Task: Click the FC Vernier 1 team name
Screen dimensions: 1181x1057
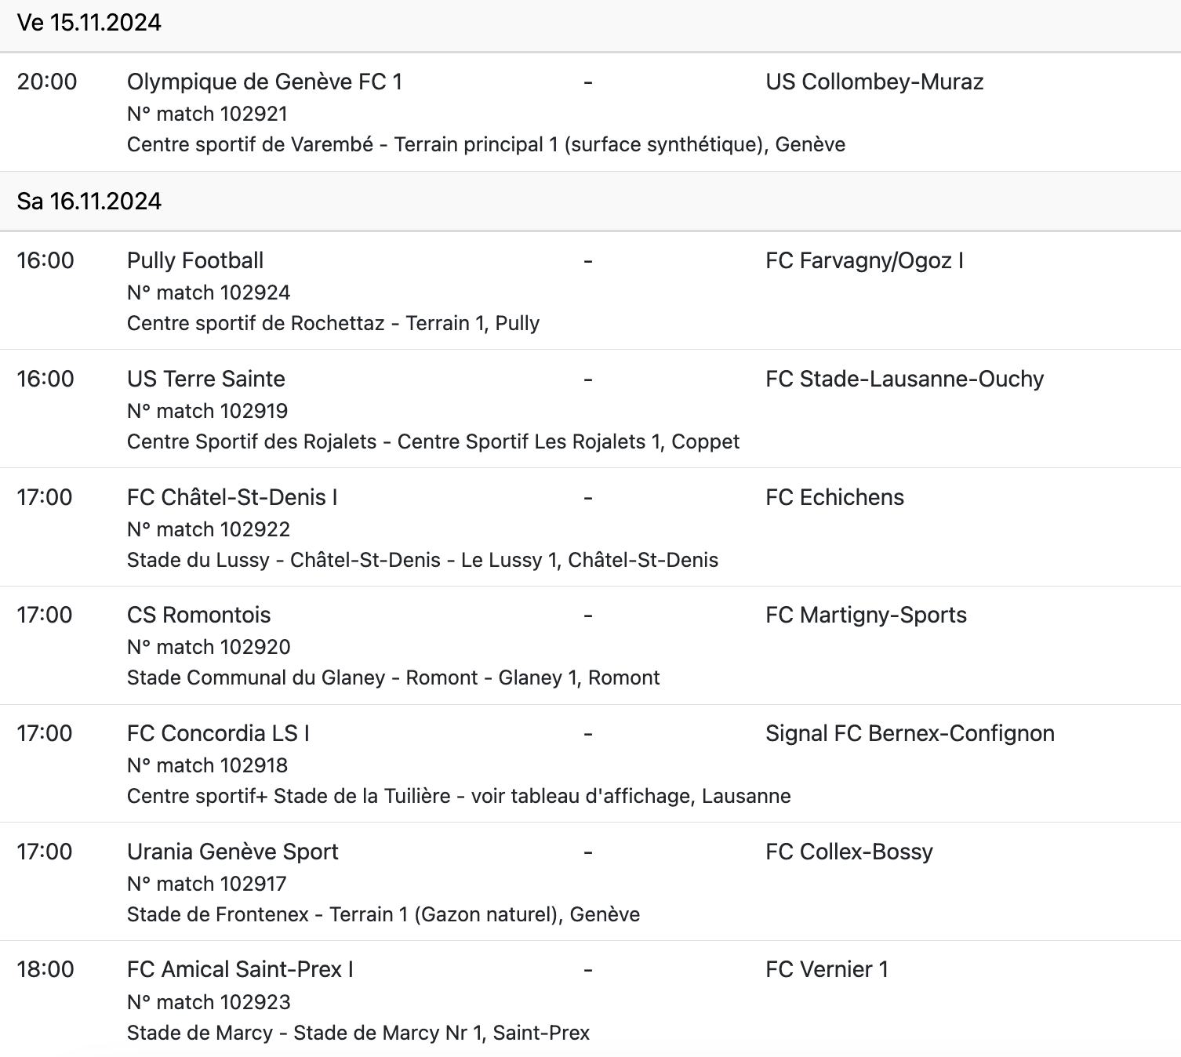Action: point(827,969)
